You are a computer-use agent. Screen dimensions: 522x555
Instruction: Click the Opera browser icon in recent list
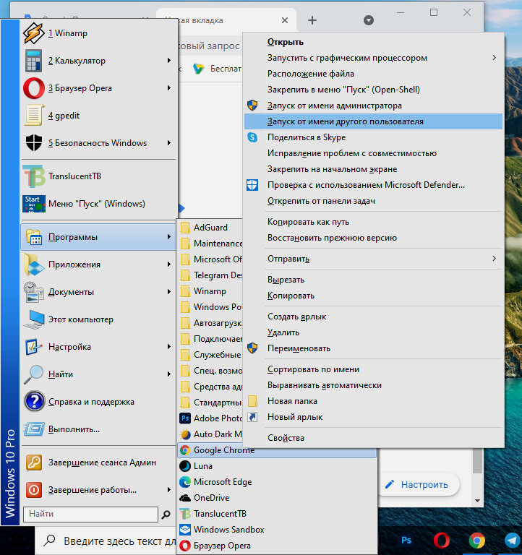tap(34, 88)
